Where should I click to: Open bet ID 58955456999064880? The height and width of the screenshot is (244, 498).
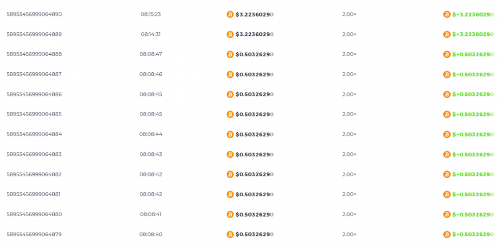(34, 214)
